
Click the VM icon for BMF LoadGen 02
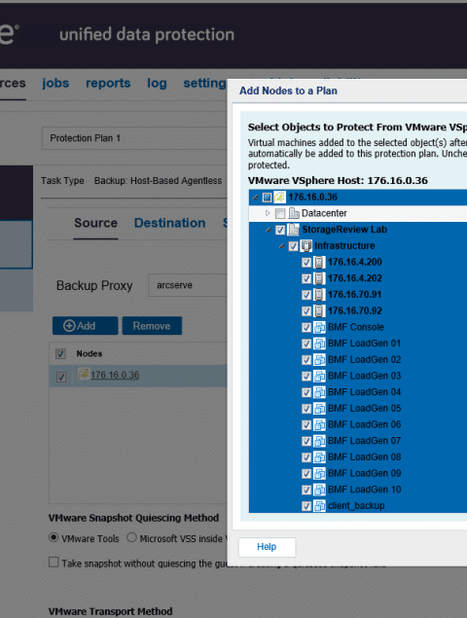[319, 359]
